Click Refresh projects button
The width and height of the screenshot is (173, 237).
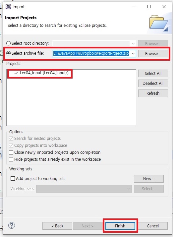[153, 93]
